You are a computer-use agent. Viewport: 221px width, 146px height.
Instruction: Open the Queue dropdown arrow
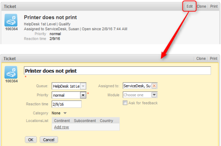click(83, 86)
